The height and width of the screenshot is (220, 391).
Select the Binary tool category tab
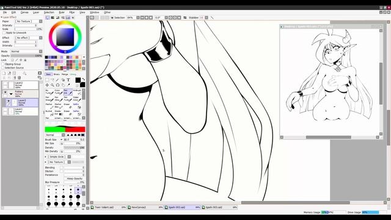(57, 75)
